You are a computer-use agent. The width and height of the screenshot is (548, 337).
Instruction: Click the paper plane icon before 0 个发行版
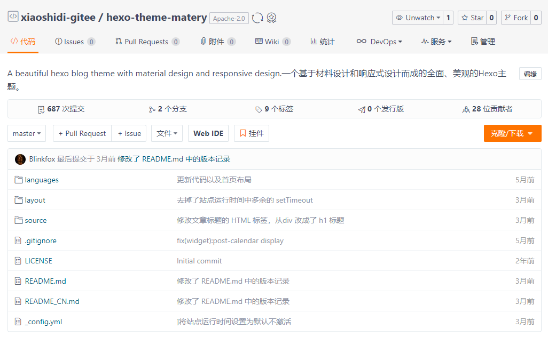click(x=362, y=109)
